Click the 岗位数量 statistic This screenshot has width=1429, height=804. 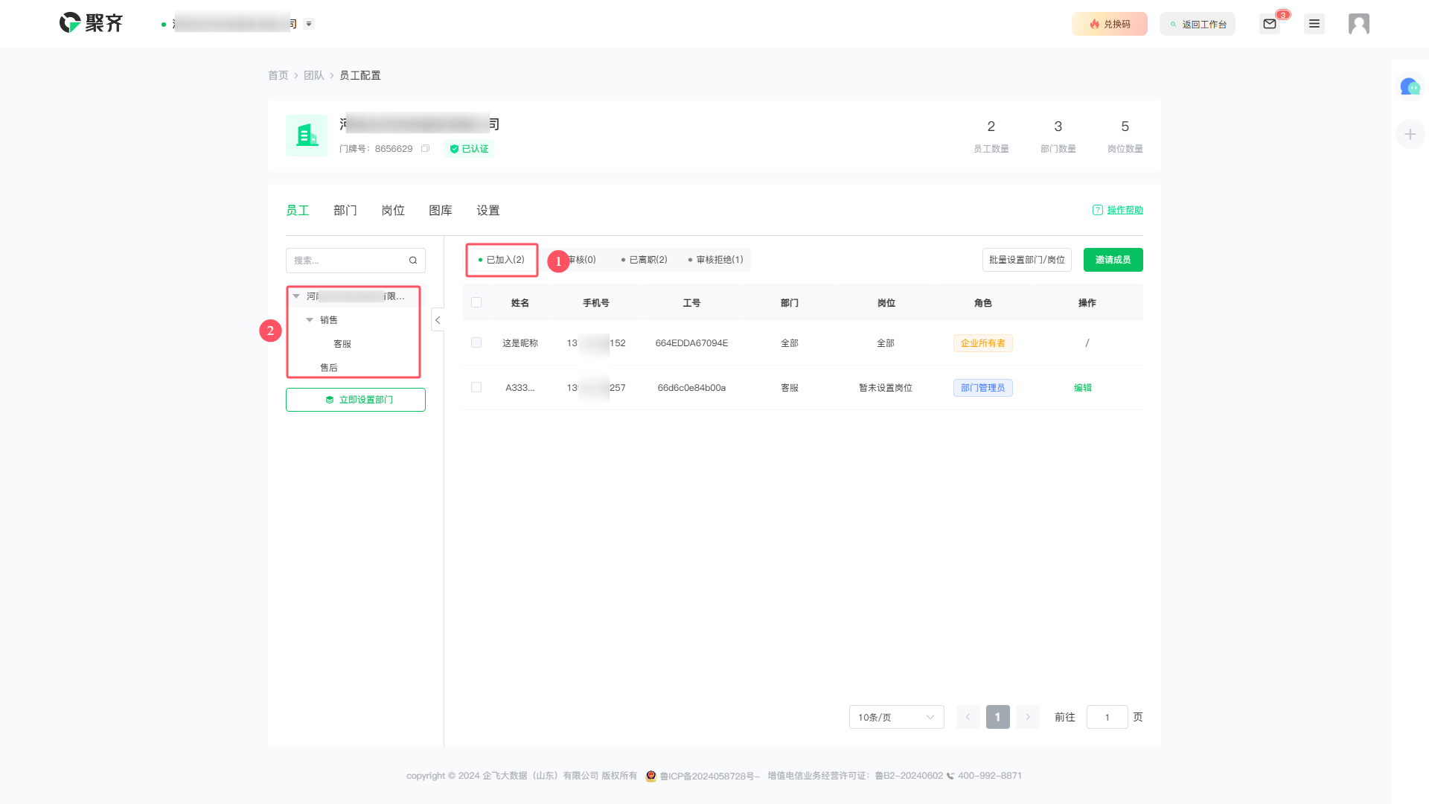[x=1125, y=136]
